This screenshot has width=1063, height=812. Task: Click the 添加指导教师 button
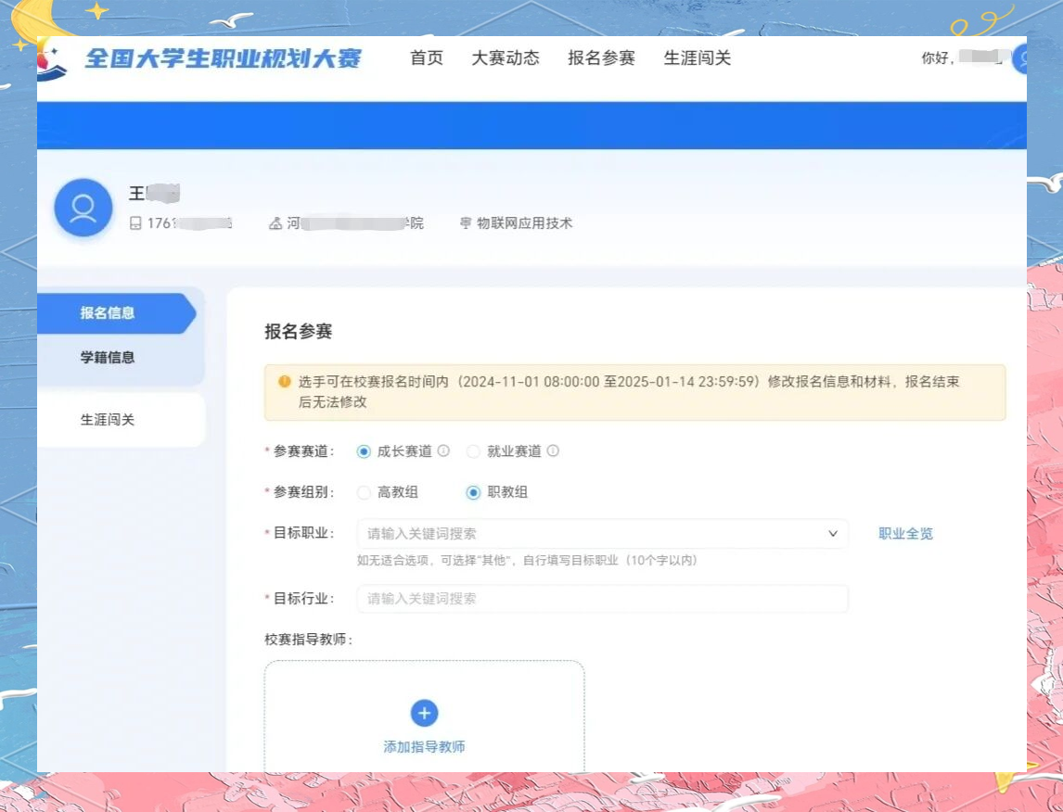(424, 747)
